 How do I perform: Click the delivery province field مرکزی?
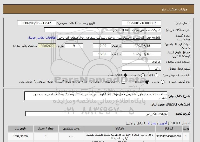(142, 61)
